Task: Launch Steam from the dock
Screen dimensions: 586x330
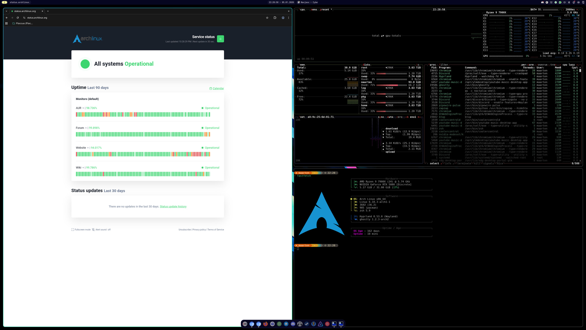Action: point(307,324)
